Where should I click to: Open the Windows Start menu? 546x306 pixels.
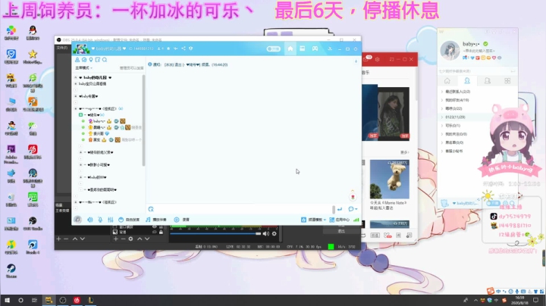7,300
